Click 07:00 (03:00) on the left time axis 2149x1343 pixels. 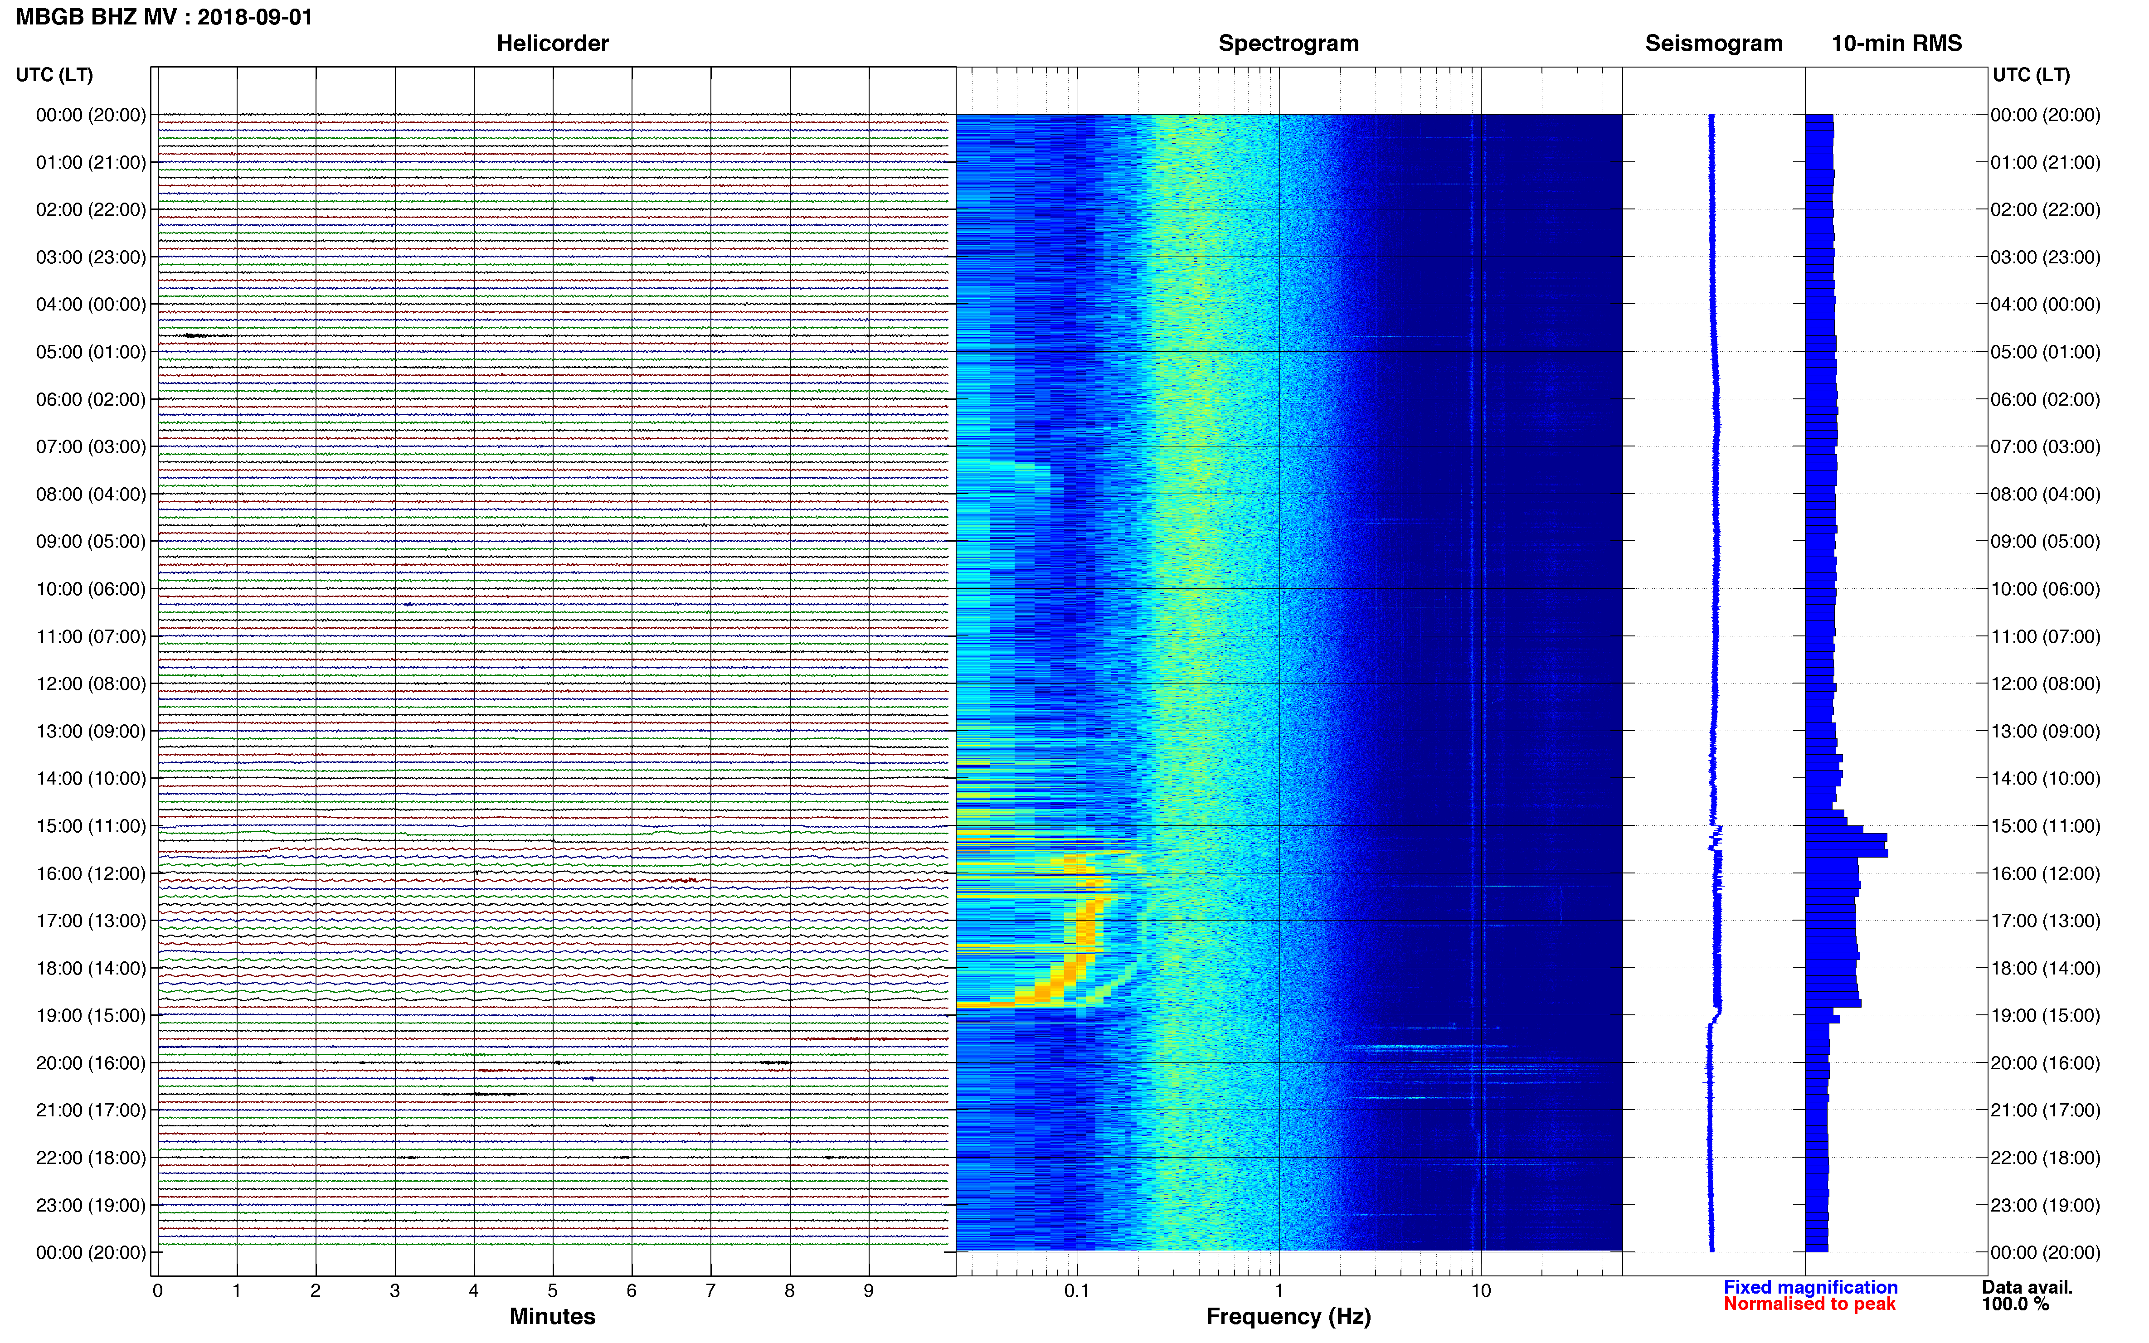tap(91, 447)
